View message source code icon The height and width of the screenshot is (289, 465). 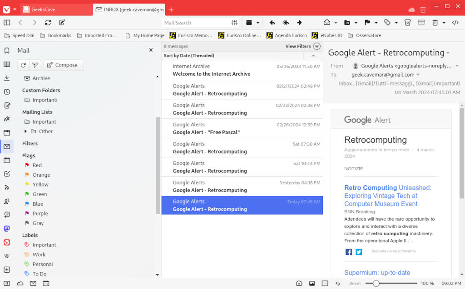455,23
